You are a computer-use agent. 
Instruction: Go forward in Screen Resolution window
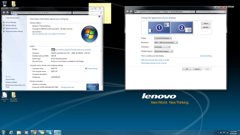[x=131, y=12]
